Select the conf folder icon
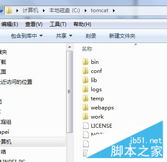The image size is (167, 162). pyautogui.click(x=85, y=71)
